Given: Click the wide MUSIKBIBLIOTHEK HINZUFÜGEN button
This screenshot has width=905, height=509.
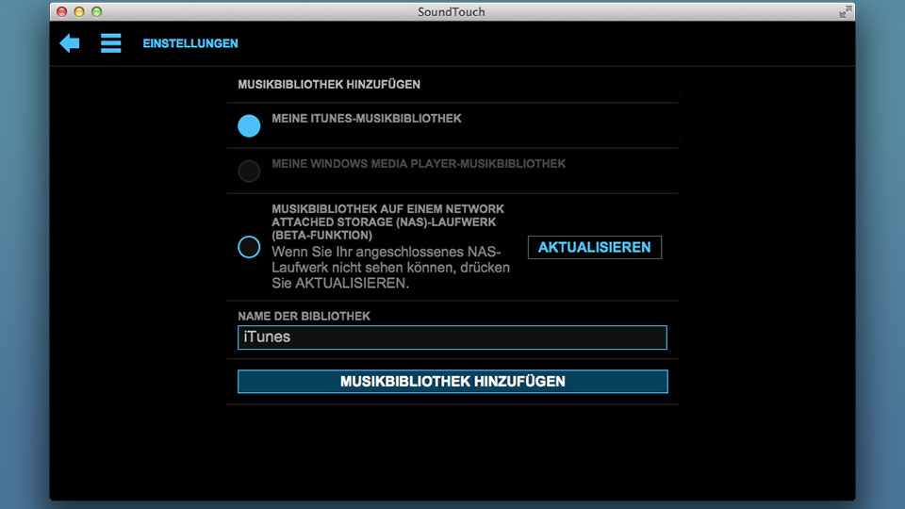Looking at the screenshot, I should (452, 381).
